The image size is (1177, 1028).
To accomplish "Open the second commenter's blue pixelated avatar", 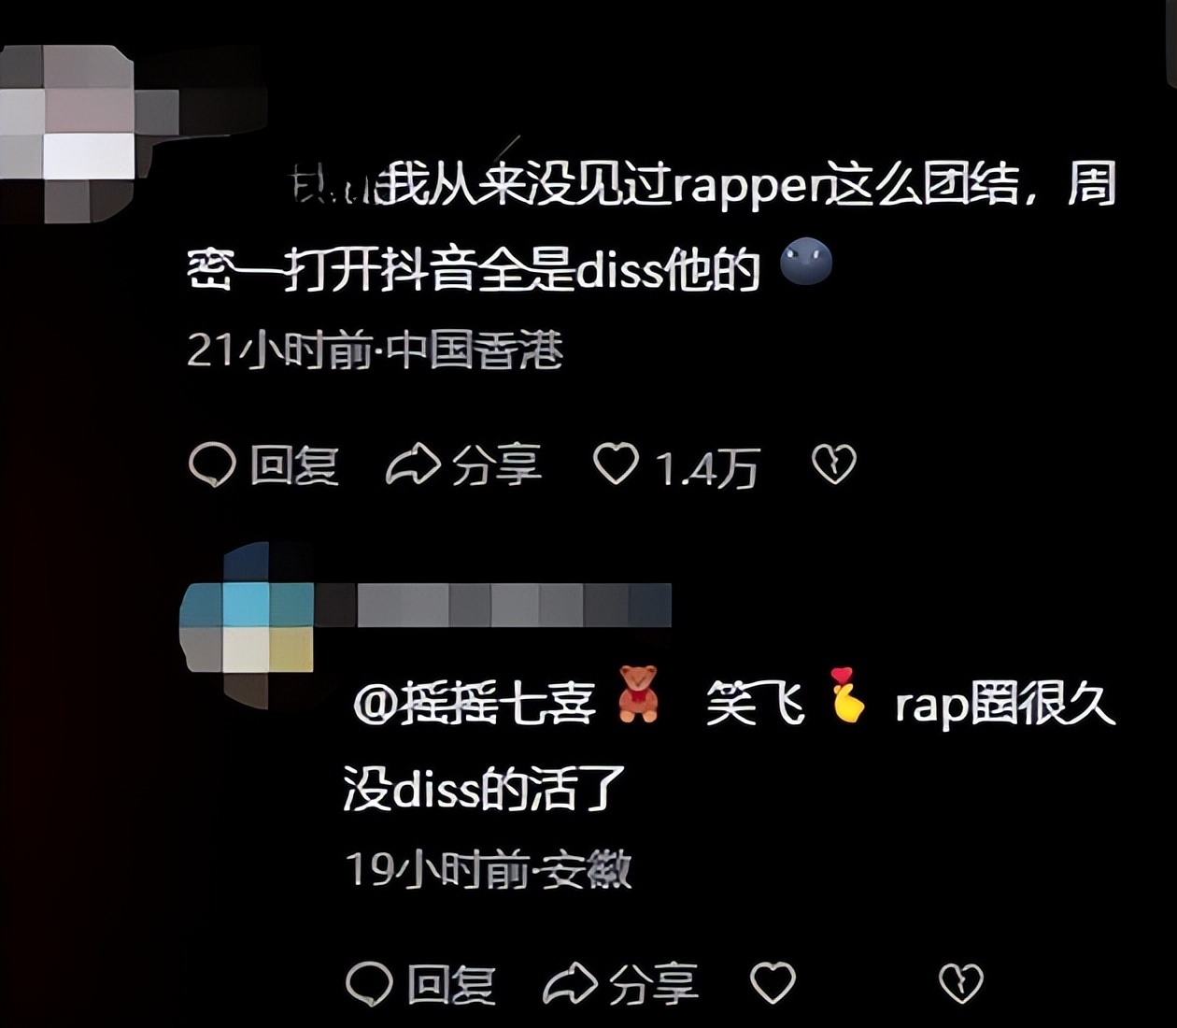I will pyautogui.click(x=248, y=624).
